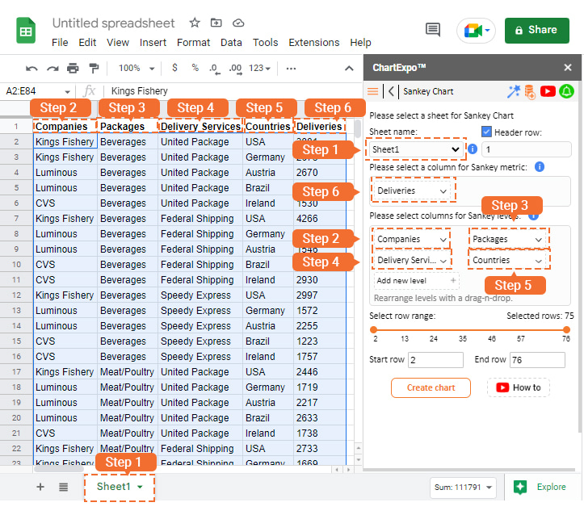Image resolution: width=584 pixels, height=515 pixels.
Task: Collapse the header menus with the caret
Action: (349, 69)
